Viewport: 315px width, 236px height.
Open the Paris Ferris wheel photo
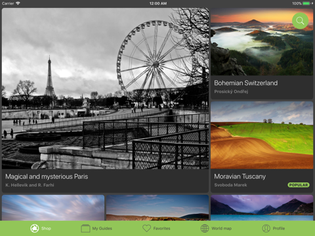tap(105, 88)
